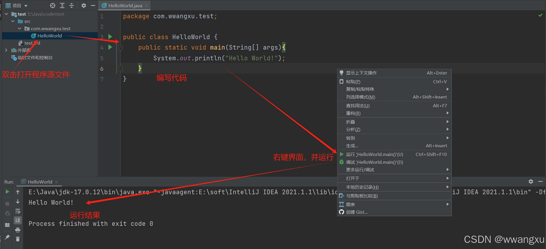Screen dimensions: 546x249
Task: Click Rerun green play icon in Run panel
Action: coord(7,192)
